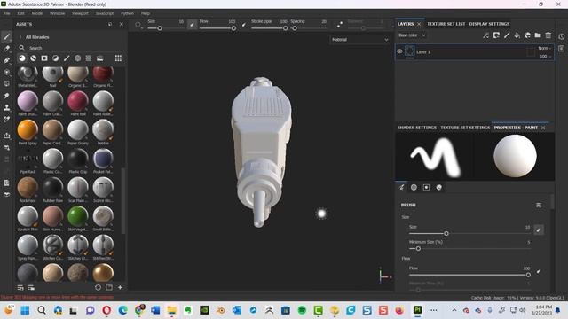This screenshot has height=319, width=568.
Task: Open the File menu
Action: [7, 13]
